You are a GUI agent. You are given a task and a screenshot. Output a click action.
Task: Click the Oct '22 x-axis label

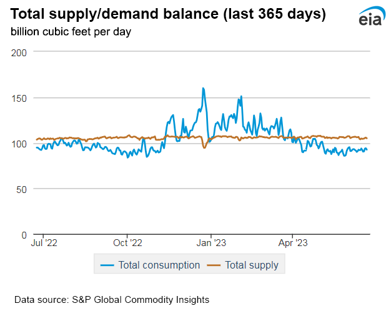(x=127, y=243)
